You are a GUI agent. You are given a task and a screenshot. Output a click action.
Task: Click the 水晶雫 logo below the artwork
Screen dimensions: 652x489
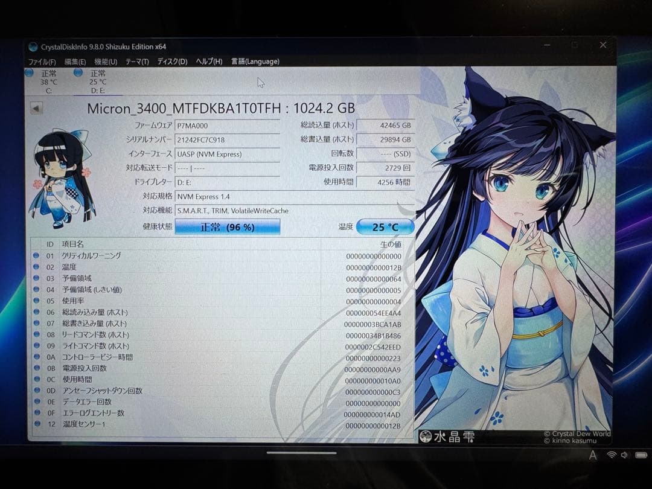(447, 436)
